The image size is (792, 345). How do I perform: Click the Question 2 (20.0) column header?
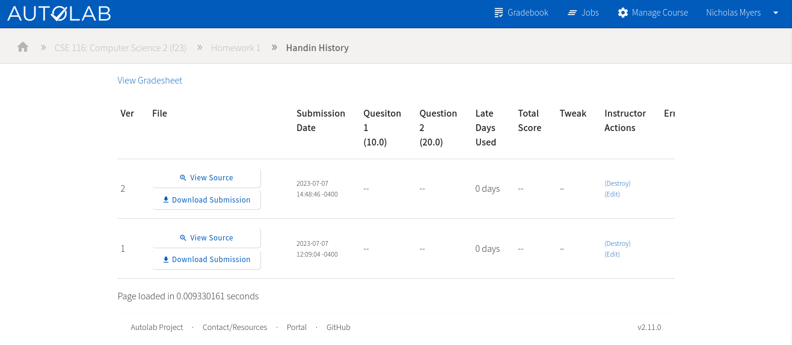point(438,128)
